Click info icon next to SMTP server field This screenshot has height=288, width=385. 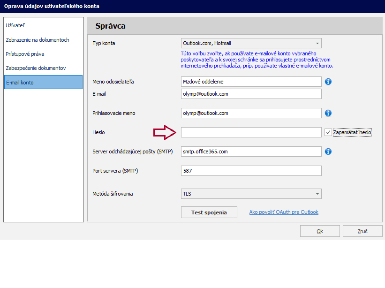click(x=328, y=152)
